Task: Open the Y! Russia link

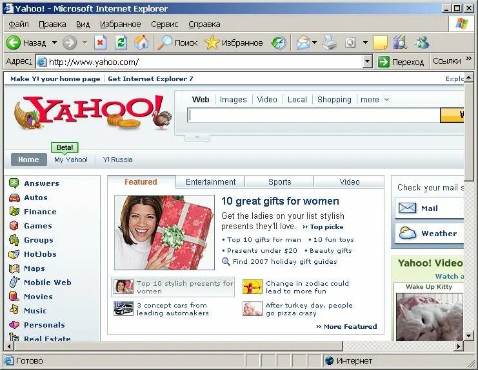Action: click(x=117, y=160)
